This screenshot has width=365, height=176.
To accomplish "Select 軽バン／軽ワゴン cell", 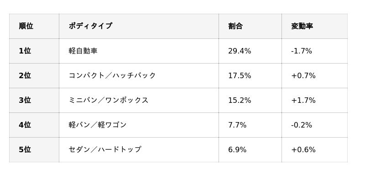I will click(139, 125).
